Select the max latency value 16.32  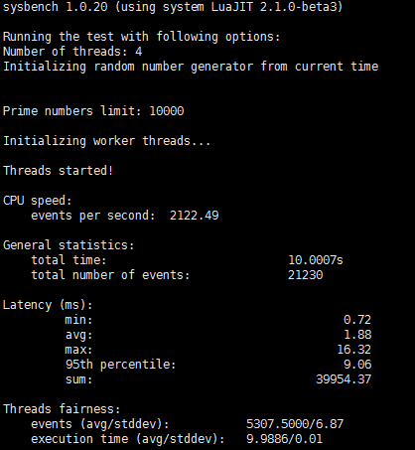pyautogui.click(x=353, y=350)
